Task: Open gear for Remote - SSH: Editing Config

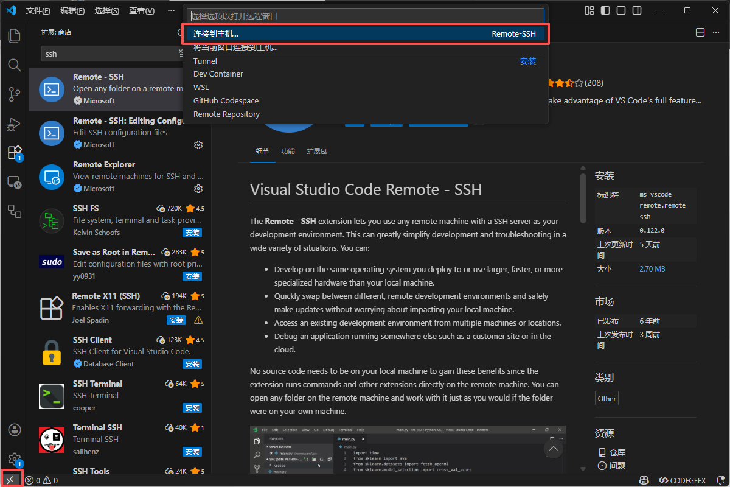Action: tap(198, 145)
